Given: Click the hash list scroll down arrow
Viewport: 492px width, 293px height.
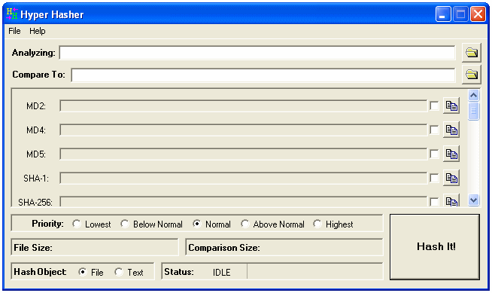Looking at the screenshot, I should pyautogui.click(x=473, y=200).
